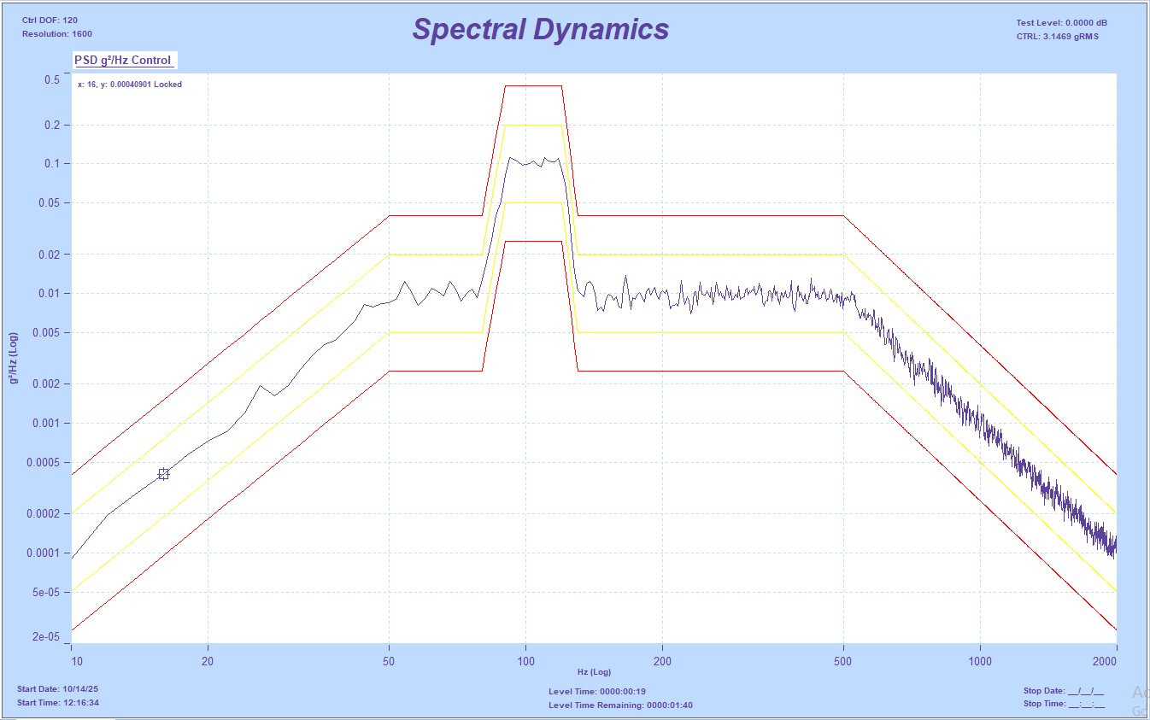Click the 0.5 tick on the y-axis
The image size is (1150, 720).
(51, 79)
